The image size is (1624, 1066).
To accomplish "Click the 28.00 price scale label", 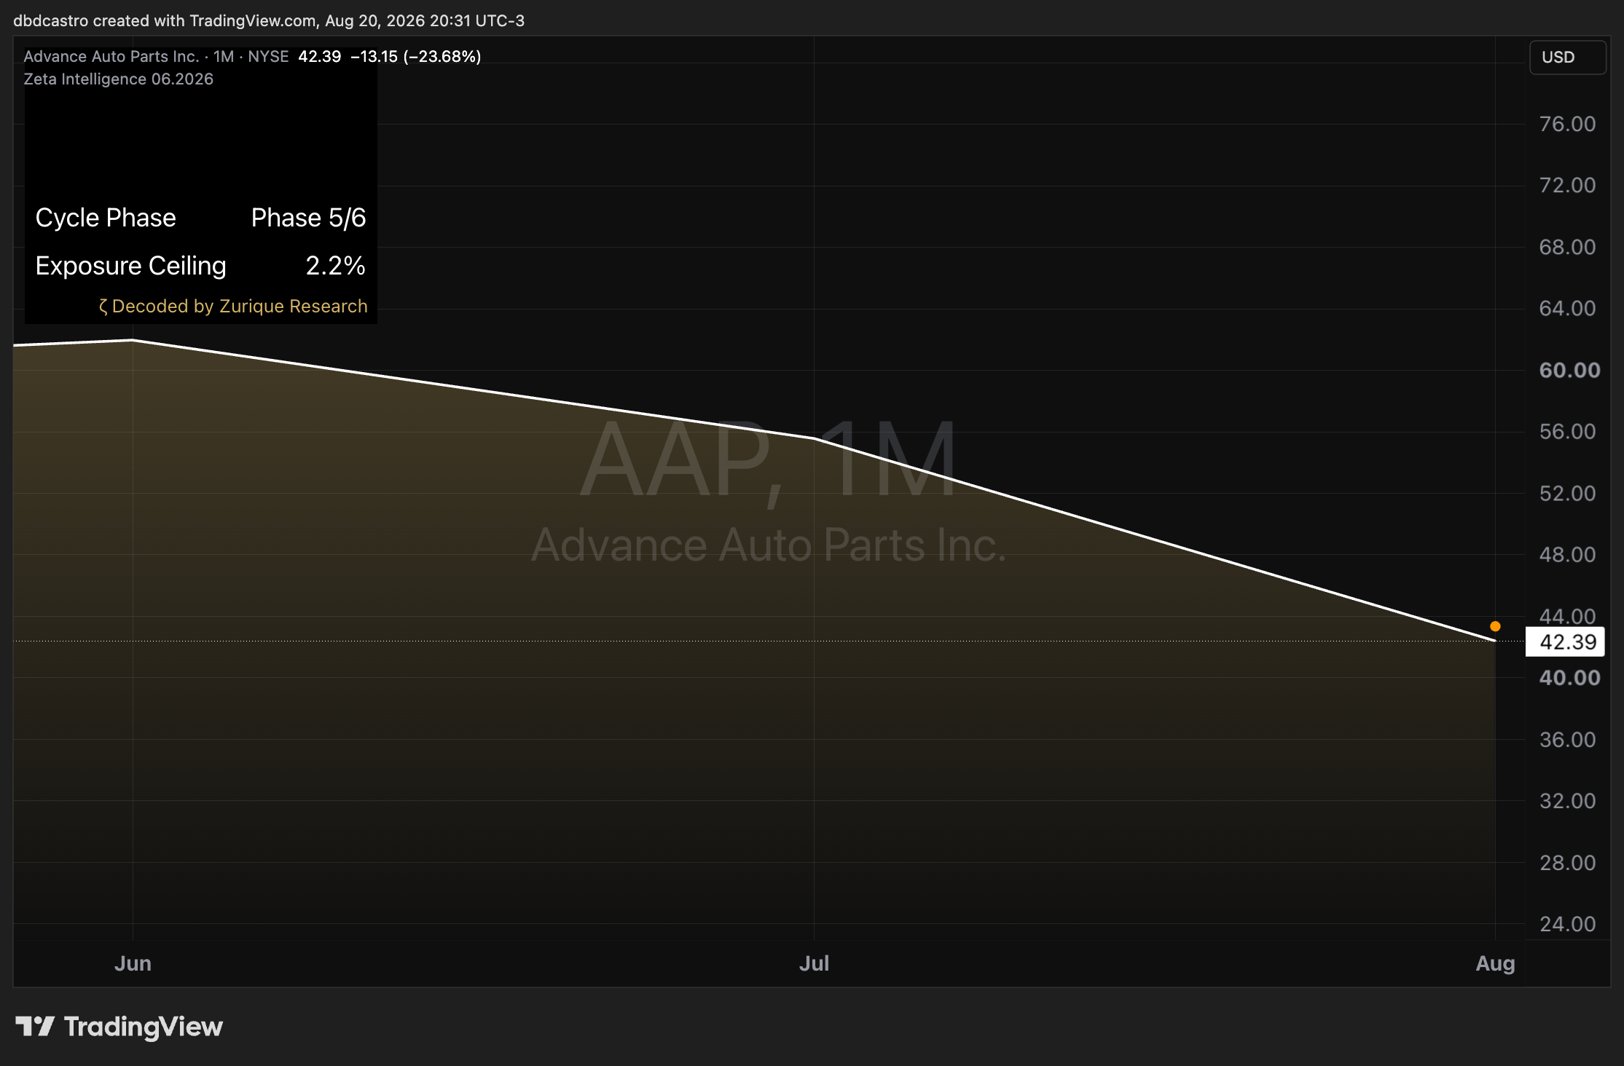I will [x=1567, y=862].
